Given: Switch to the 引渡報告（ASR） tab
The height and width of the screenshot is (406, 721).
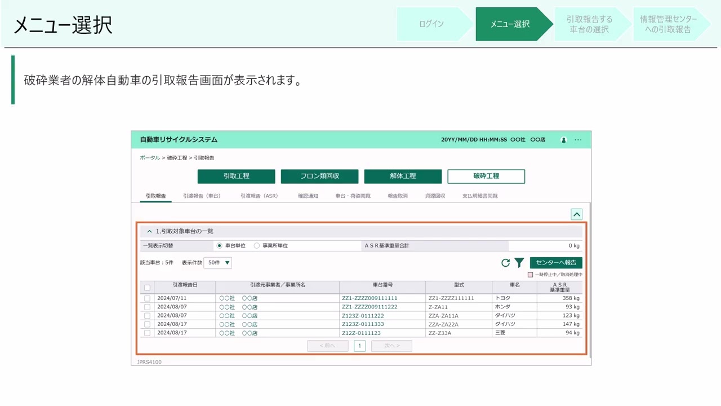Looking at the screenshot, I should tap(259, 196).
